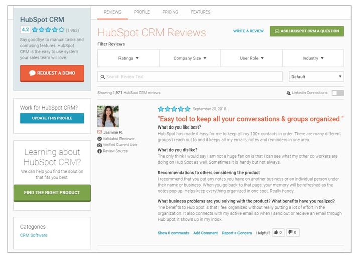Toggle the LinkedIn Connections switch
359x257 pixels.
tap(337, 93)
